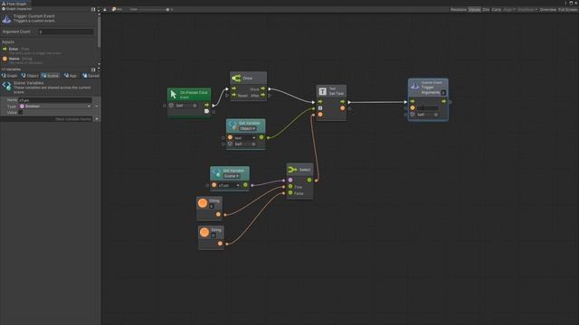Click the upper String literal orange icon

[203, 203]
